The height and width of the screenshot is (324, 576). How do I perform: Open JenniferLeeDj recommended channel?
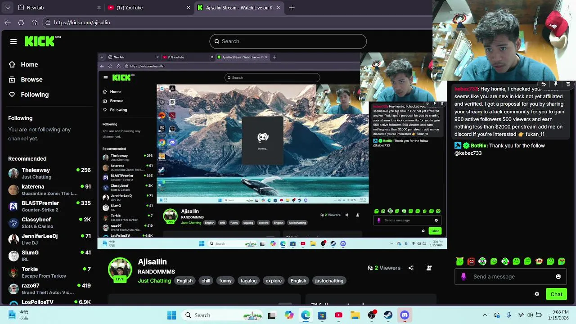(49, 239)
